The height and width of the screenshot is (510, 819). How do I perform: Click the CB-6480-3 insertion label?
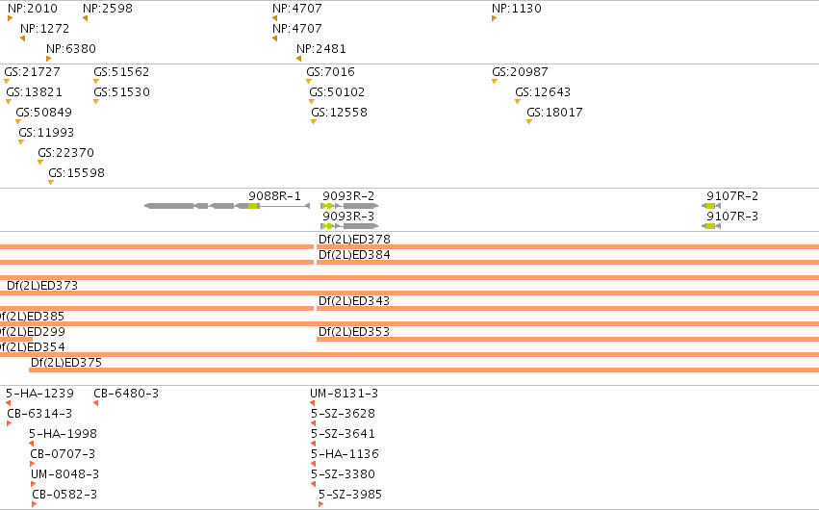tap(126, 393)
